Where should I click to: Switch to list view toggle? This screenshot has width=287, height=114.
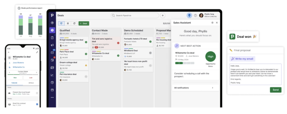(x=68, y=23)
